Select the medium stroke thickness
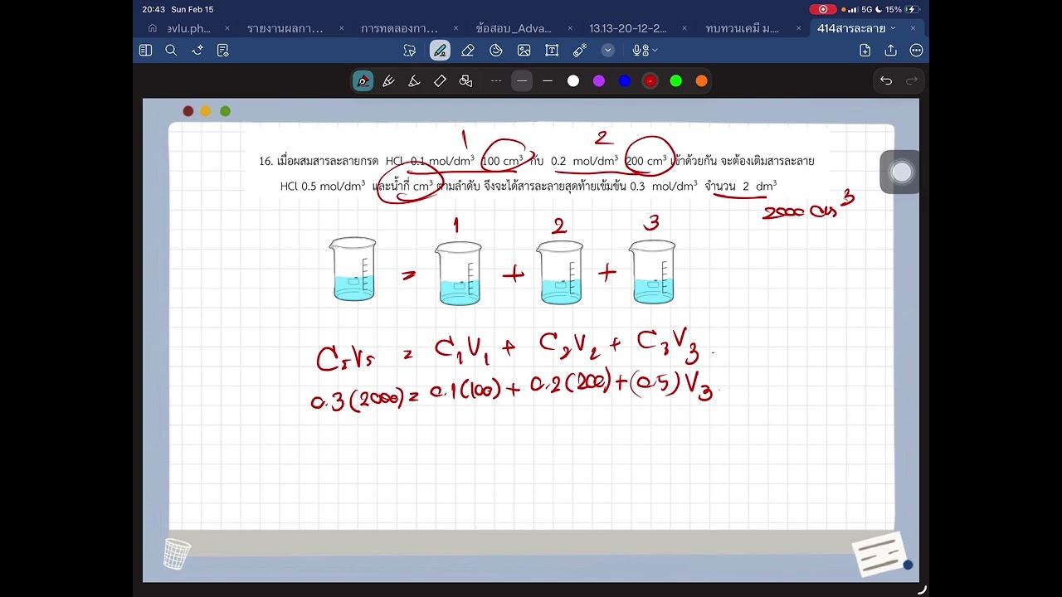1062x597 pixels. (x=522, y=80)
